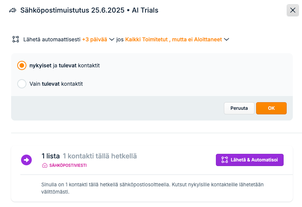Select the nykyiset ja tulevat kontaktit radio button
The width and height of the screenshot is (302, 207).
coord(22,65)
